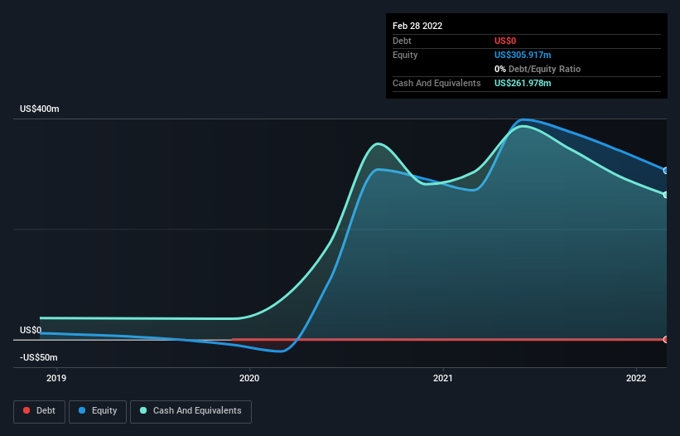680x436 pixels.
Task: Click the 2019 x-axis label
Action: click(56, 378)
